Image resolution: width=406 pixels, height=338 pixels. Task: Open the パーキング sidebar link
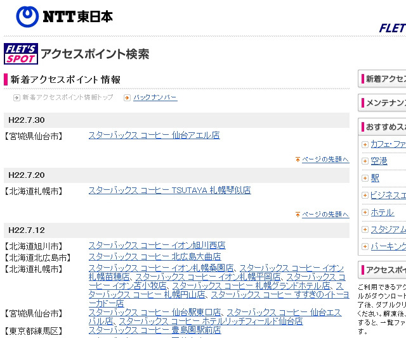point(388,246)
